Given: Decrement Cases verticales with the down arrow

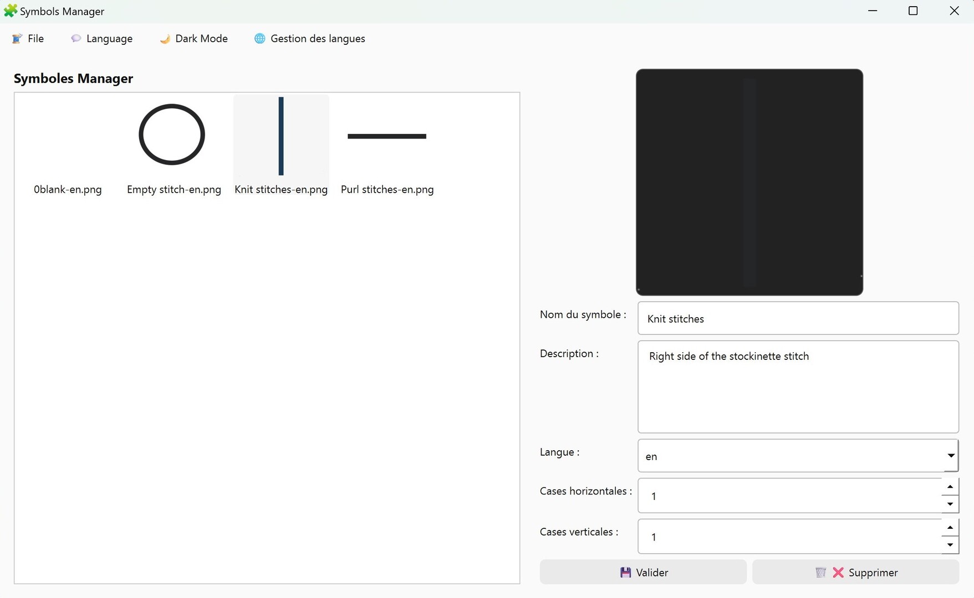Looking at the screenshot, I should (x=950, y=545).
